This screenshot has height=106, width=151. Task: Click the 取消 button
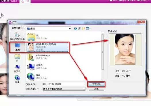pyautogui.click(x=96, y=89)
